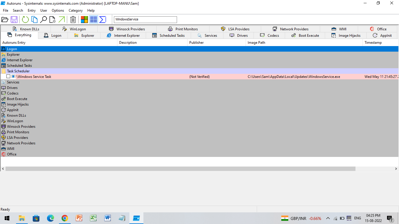Switch to the Services tab
The height and width of the screenshot is (224, 399).
tap(207, 36)
